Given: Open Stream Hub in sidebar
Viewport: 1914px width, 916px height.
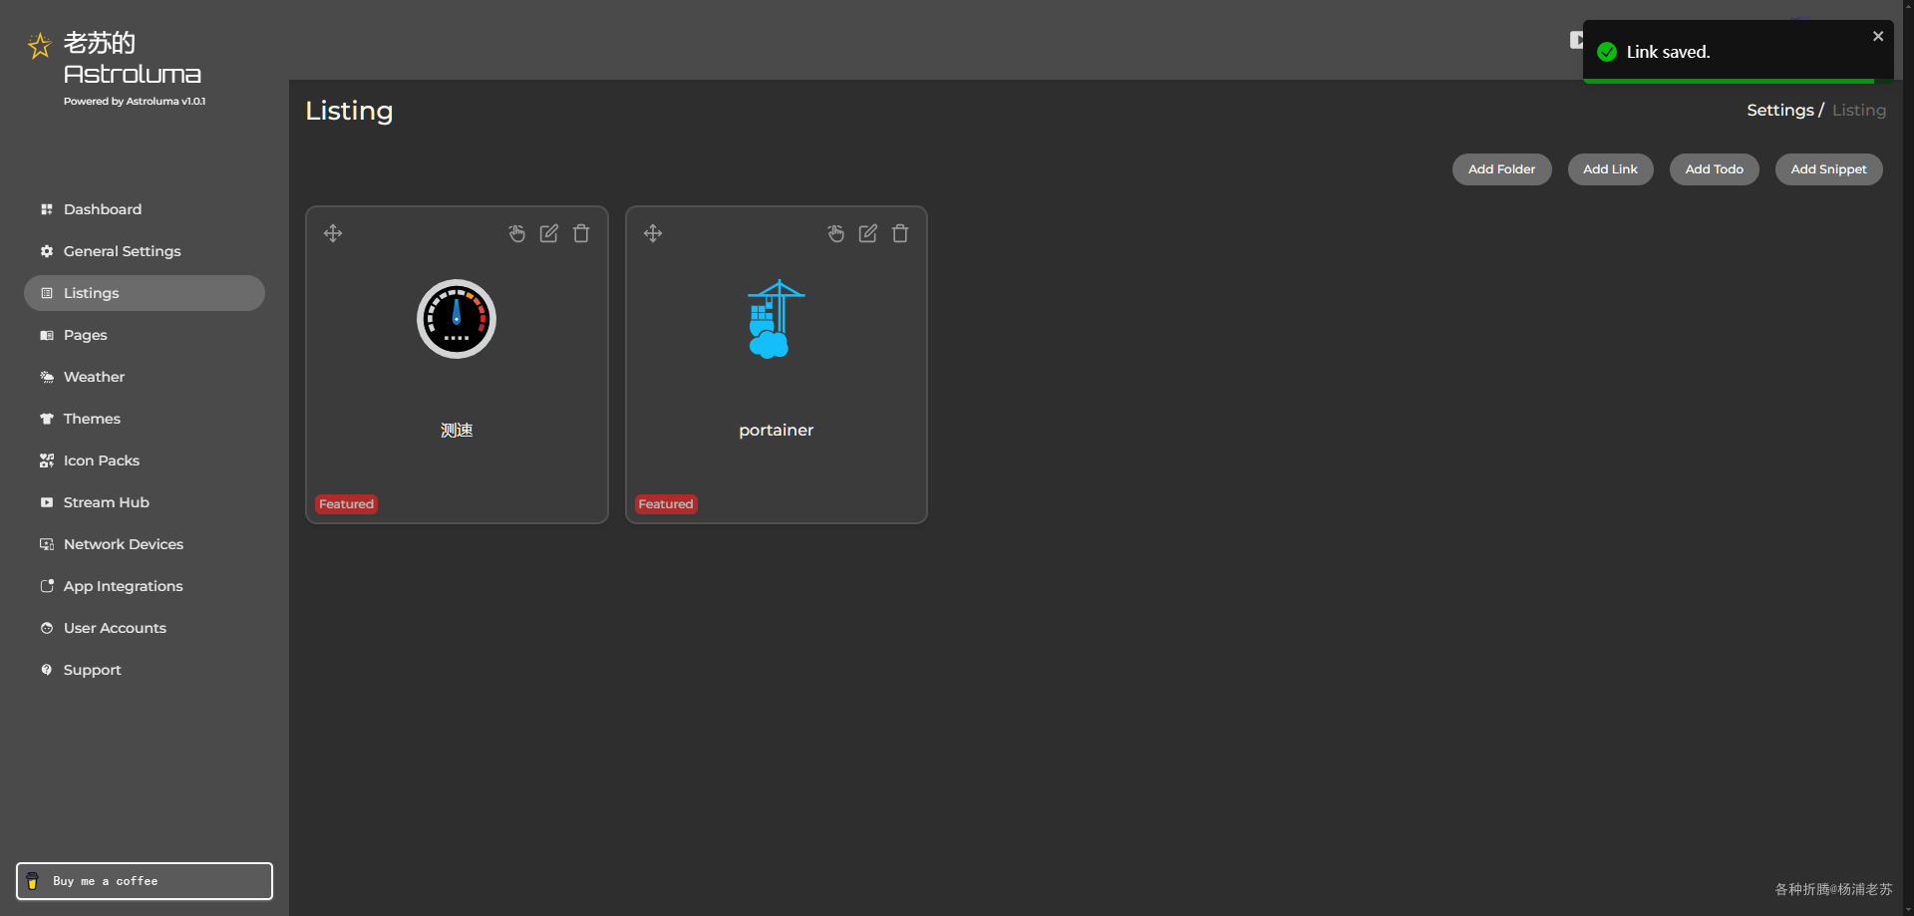Looking at the screenshot, I should coord(145,502).
